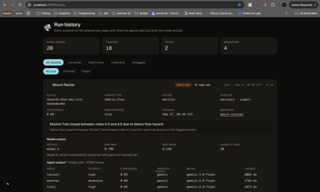This screenshot has height=192, width=320.
Task: Open the Summer 25 bookmarks folder
Action: (x=121, y=13)
